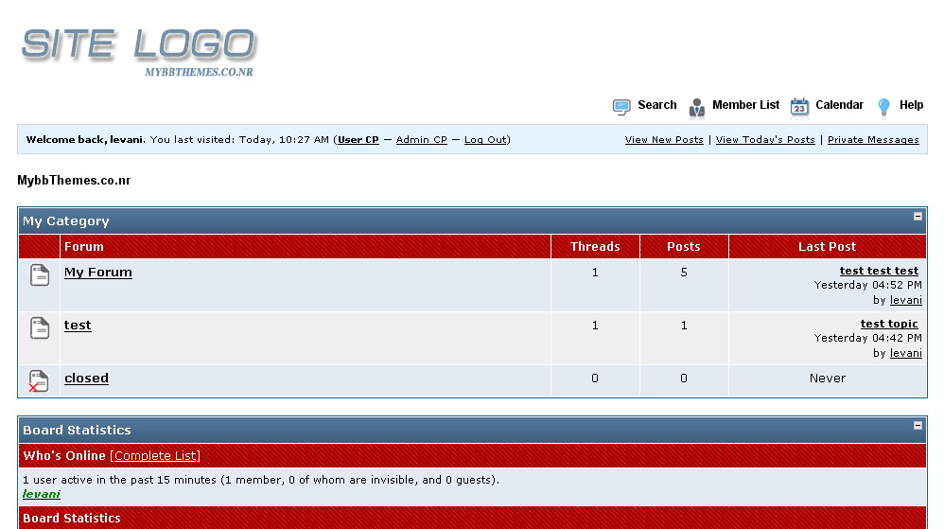Click the Last Post column header
944x529 pixels.
(828, 246)
